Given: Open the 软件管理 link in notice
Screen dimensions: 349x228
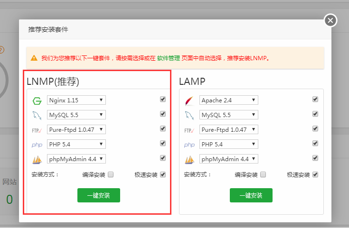Looking at the screenshot, I should click(169, 58).
